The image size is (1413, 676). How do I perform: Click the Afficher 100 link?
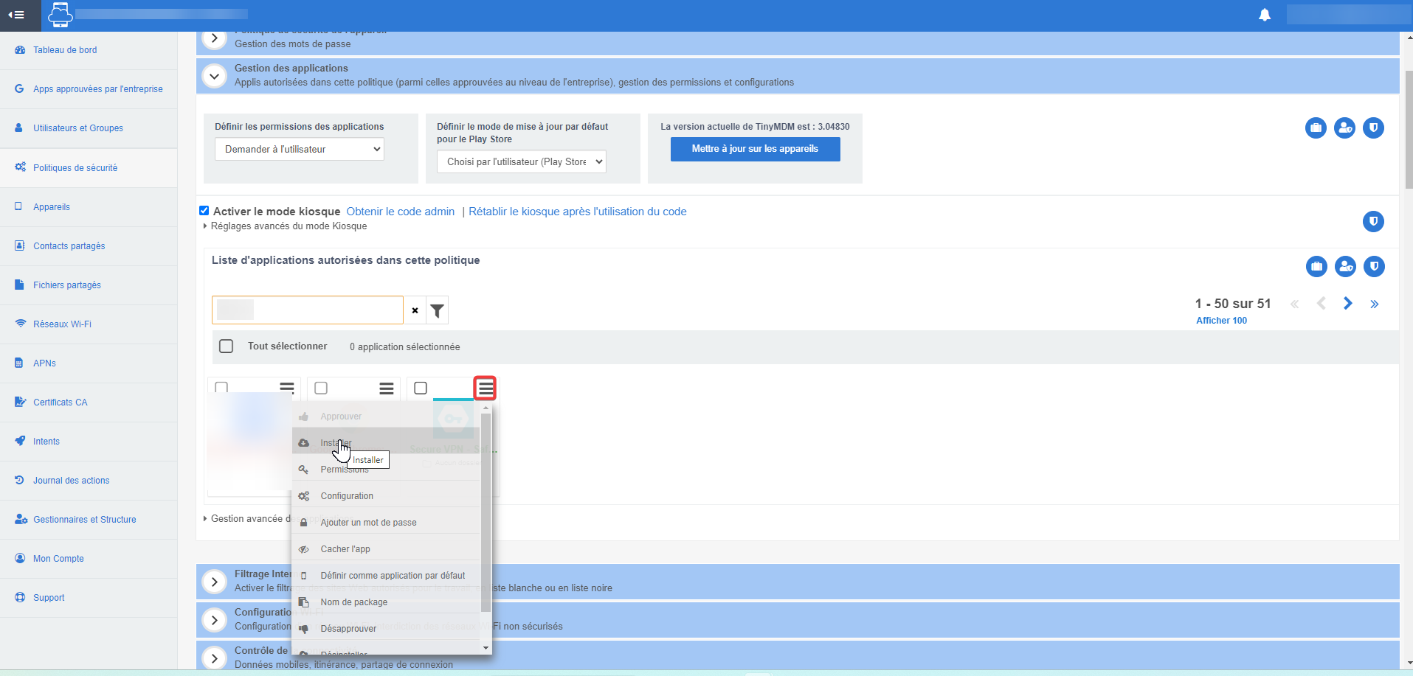(x=1221, y=321)
